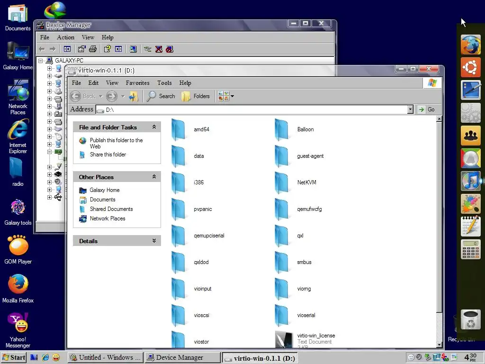The image size is (485, 364).
Task: Open the Address bar dropdown
Action: tap(410, 109)
